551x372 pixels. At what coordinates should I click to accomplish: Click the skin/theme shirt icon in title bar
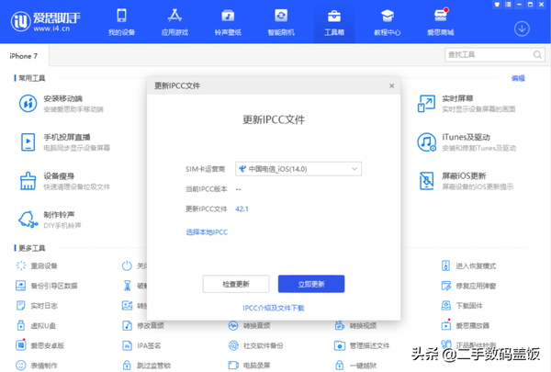pos(497,5)
